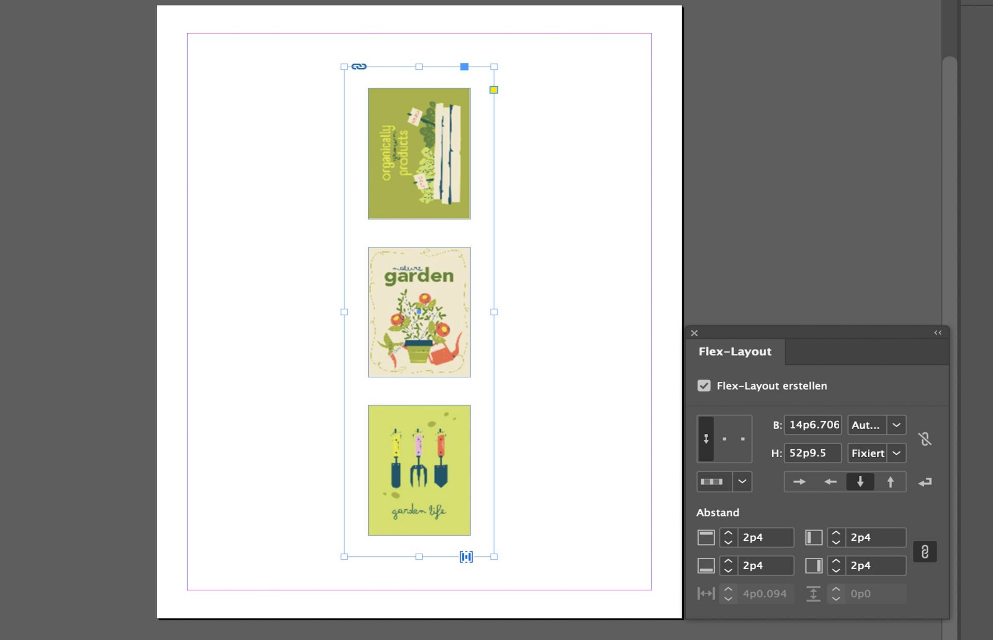Screen dimensions: 993x640
Task: Click the top spacing icon under Abstand
Action: [x=706, y=537]
